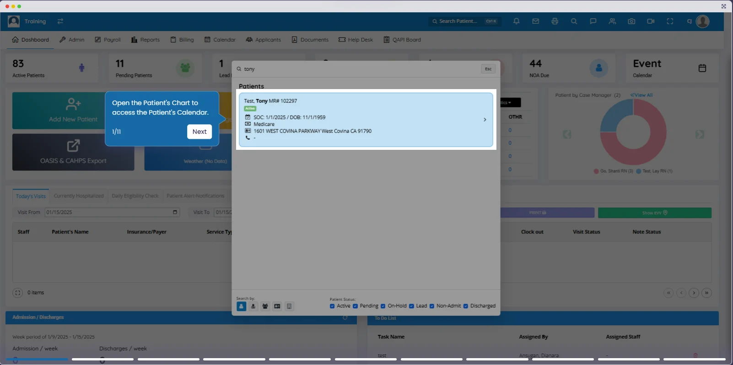Click the NOA Due person icon
This screenshot has height=365, width=733.
[598, 68]
